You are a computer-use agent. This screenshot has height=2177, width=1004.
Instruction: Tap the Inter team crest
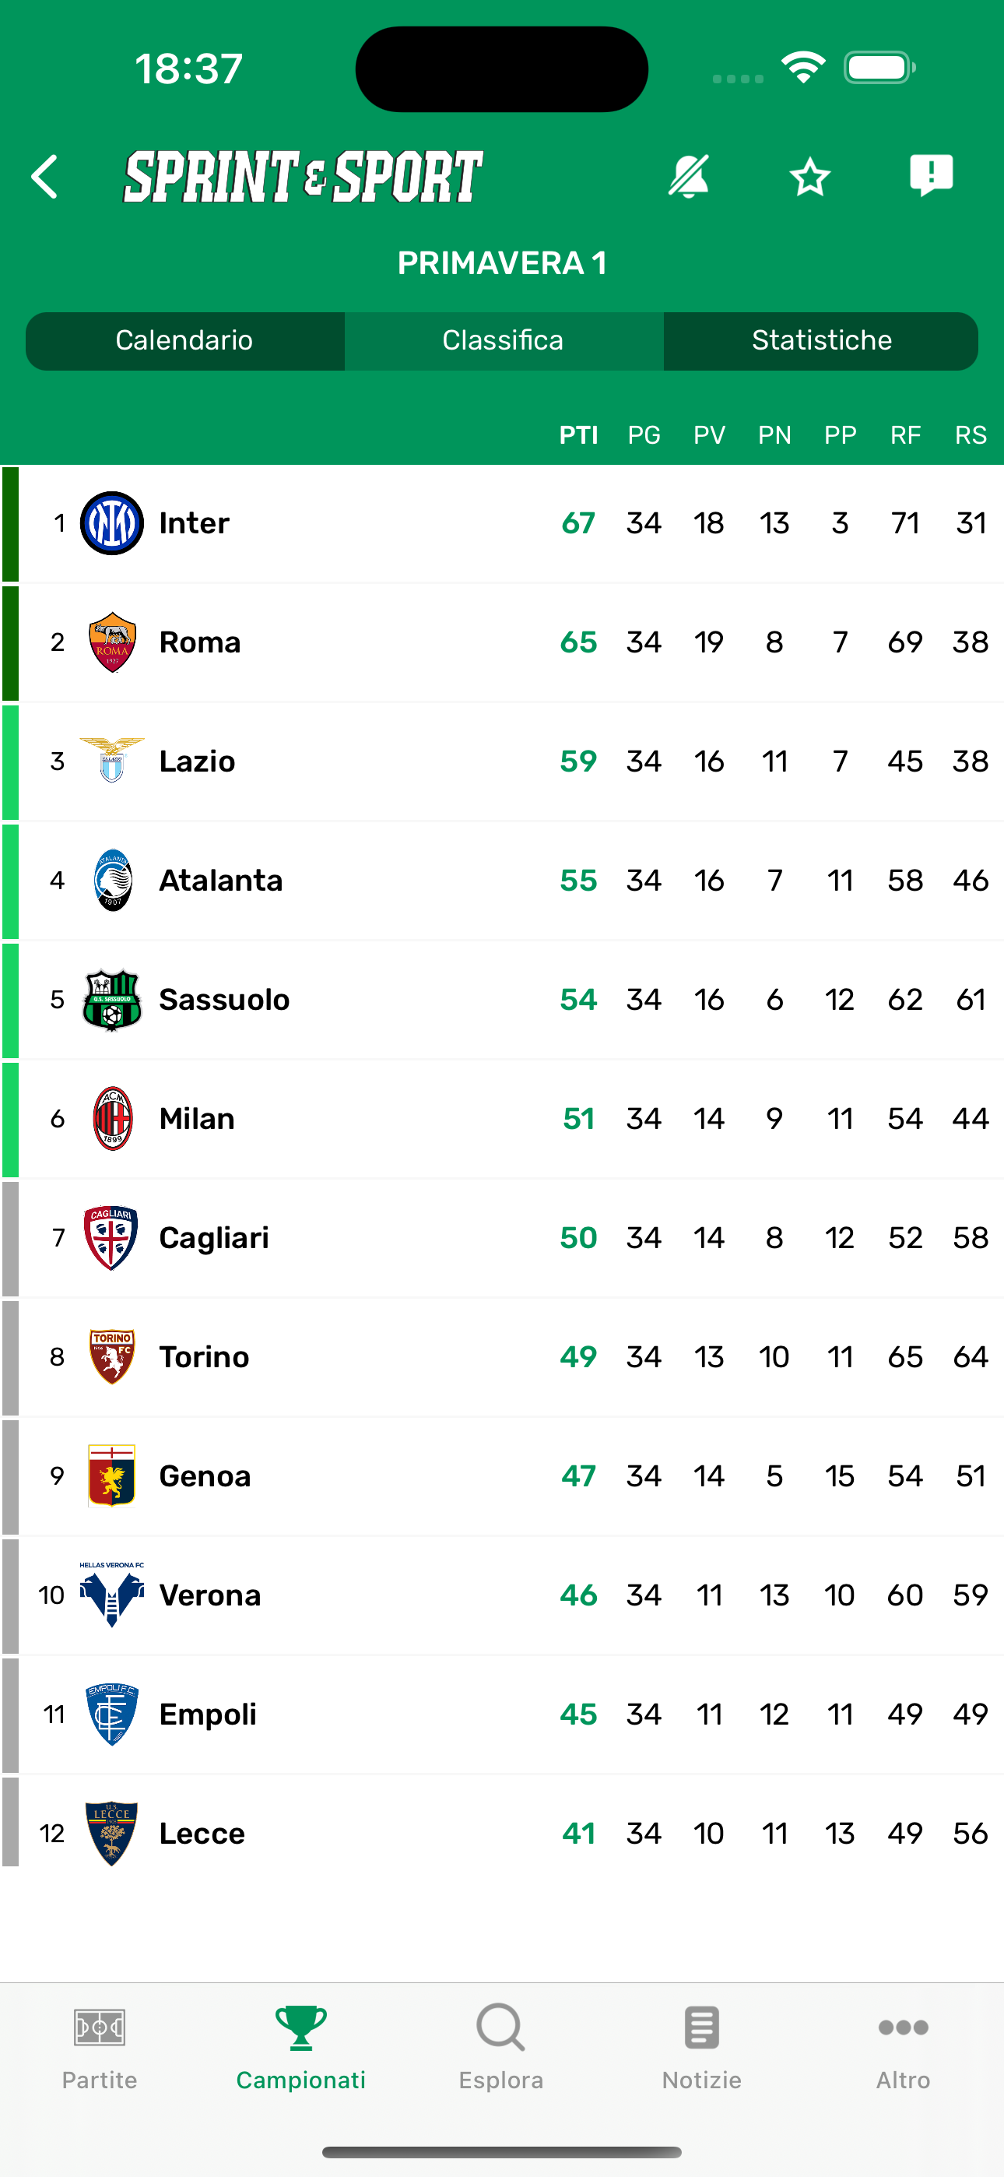[111, 523]
